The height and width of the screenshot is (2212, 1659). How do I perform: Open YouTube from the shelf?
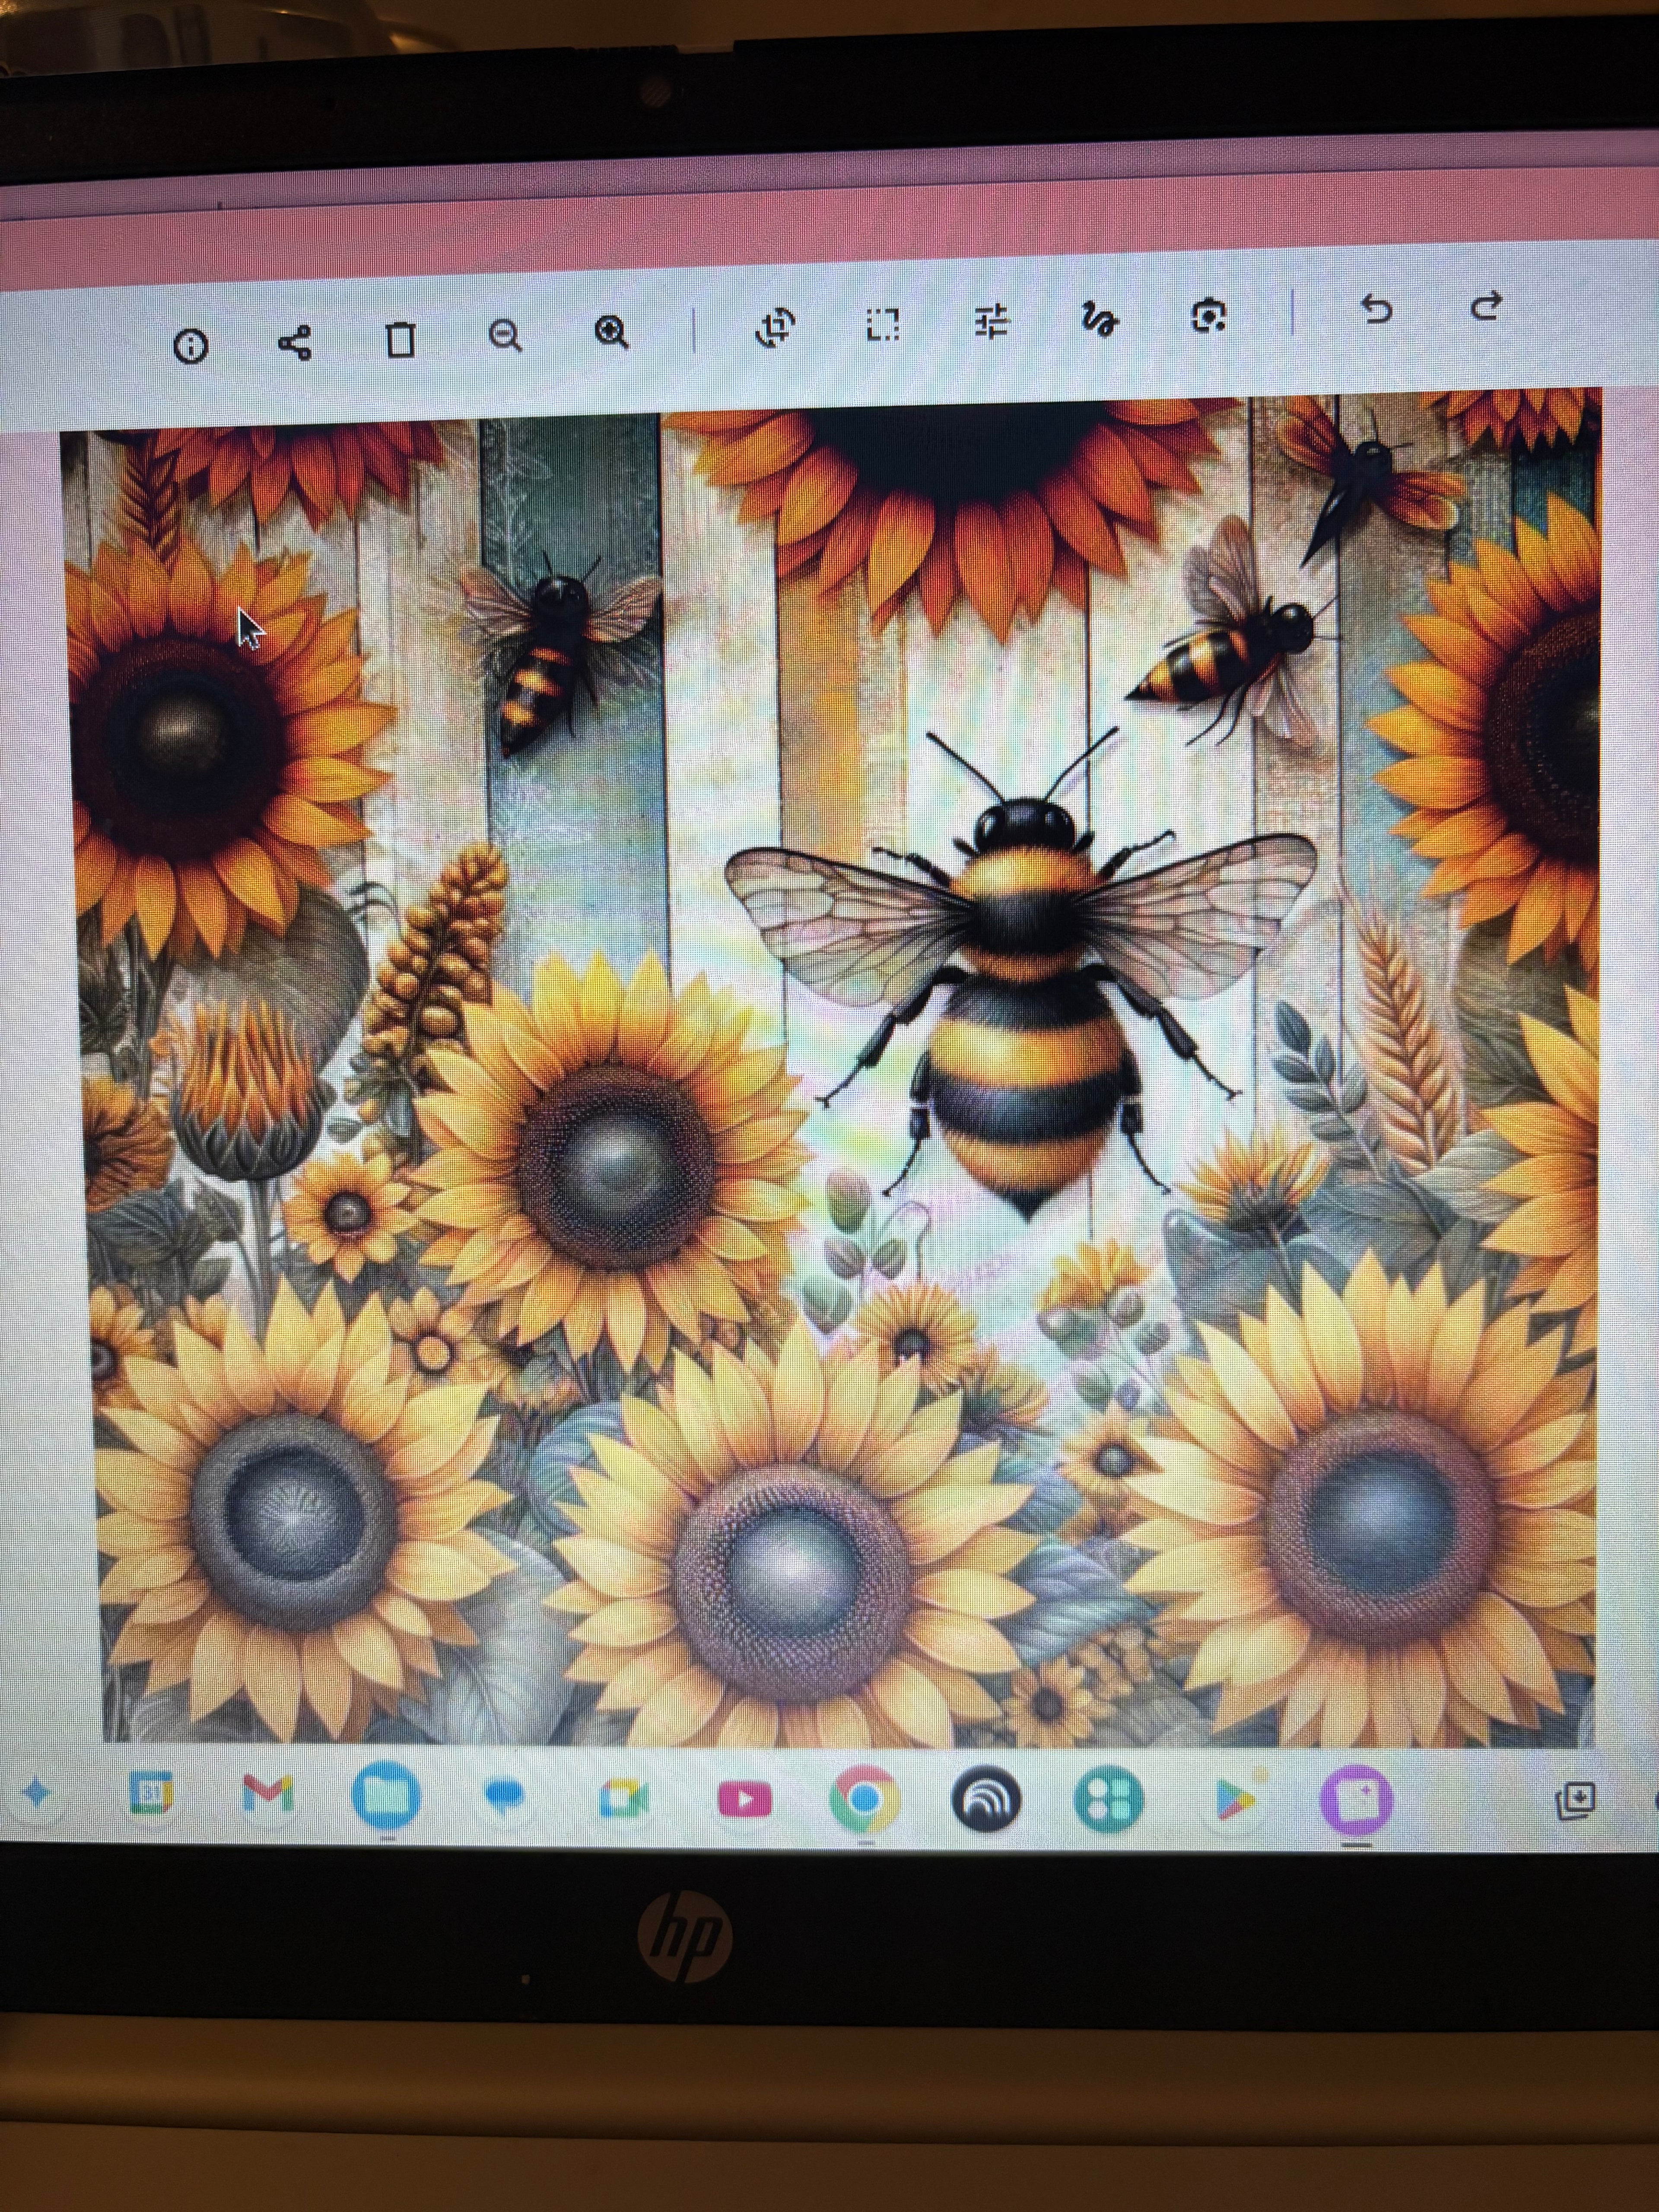click(x=744, y=1800)
